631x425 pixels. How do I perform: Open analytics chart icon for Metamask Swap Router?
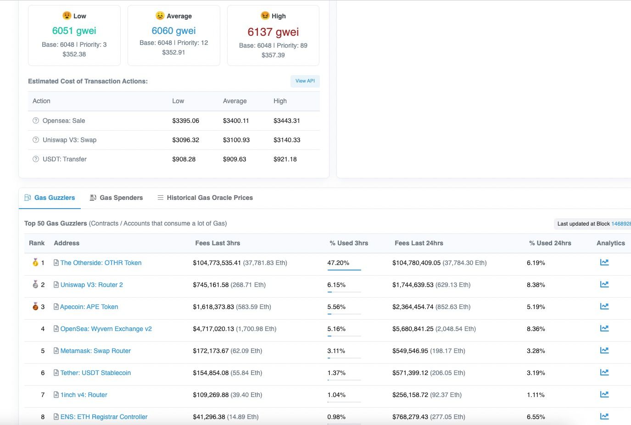[604, 350]
